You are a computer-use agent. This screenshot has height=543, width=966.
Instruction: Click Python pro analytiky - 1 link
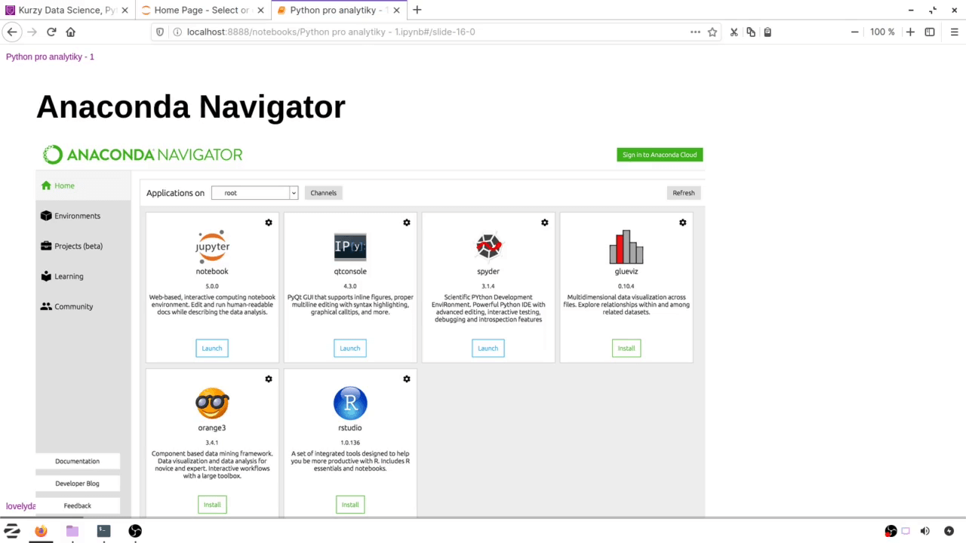[50, 57]
